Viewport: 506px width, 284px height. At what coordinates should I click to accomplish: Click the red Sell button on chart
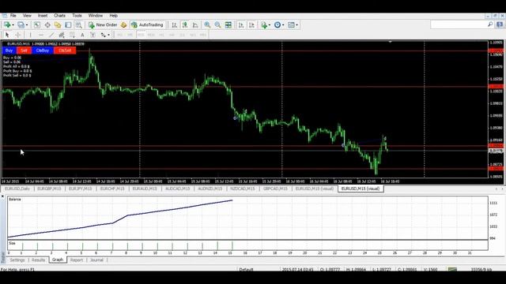coord(24,50)
